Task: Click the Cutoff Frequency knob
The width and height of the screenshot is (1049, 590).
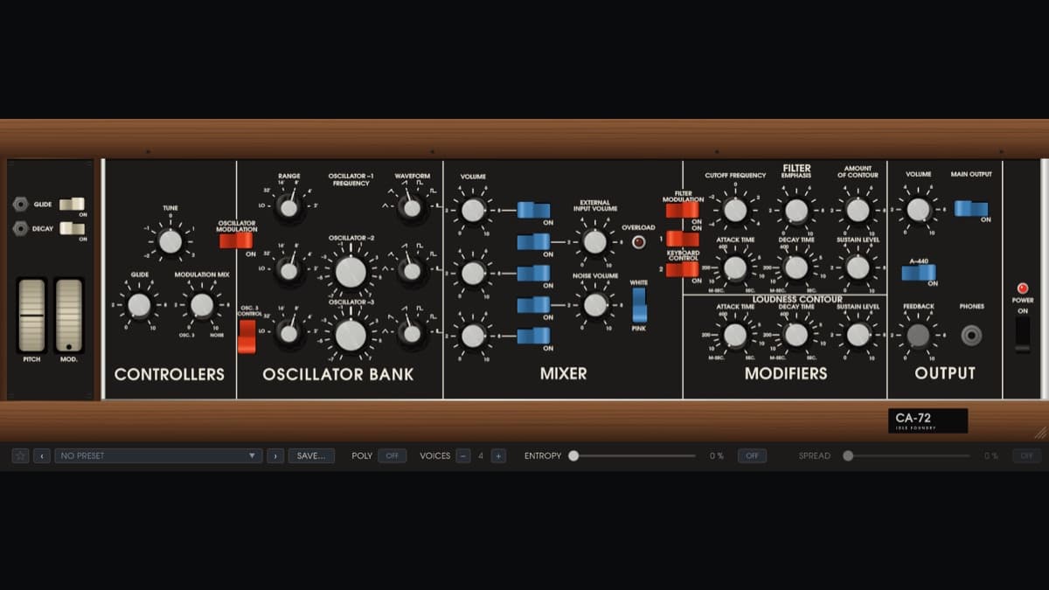Action: (x=735, y=210)
